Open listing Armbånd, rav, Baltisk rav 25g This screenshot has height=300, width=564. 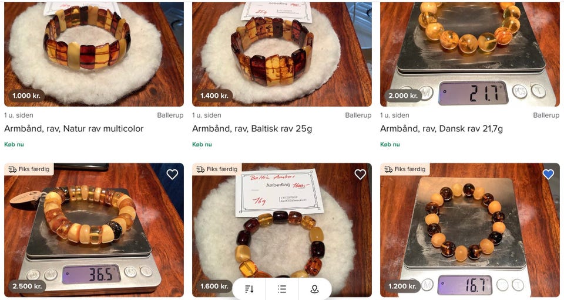click(x=252, y=128)
